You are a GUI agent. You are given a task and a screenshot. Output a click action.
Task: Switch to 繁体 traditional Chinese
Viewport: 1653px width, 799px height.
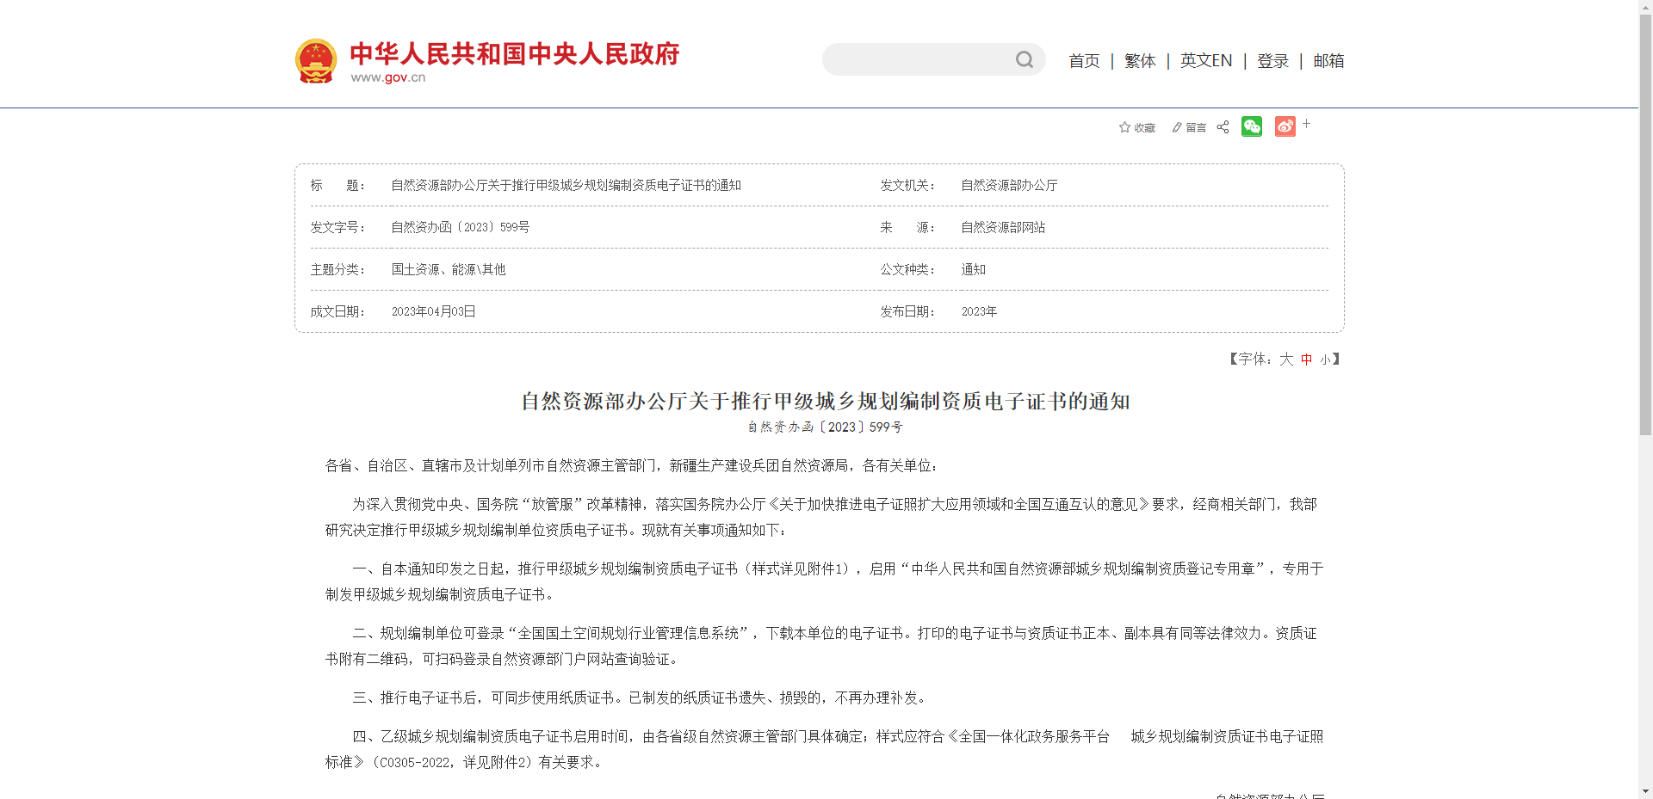click(1139, 60)
